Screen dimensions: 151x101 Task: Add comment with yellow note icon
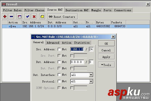[x=42, y=16]
